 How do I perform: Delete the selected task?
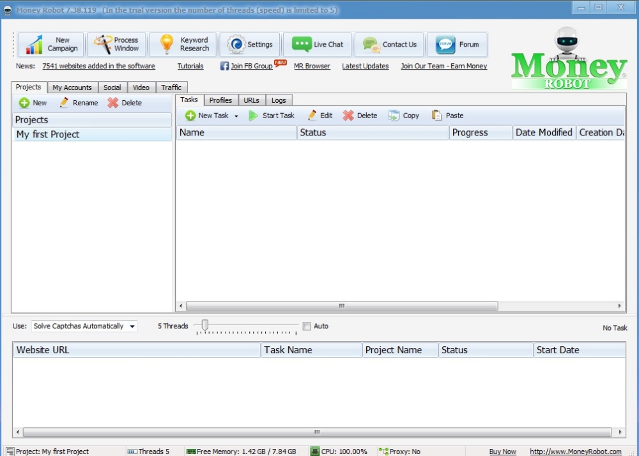pyautogui.click(x=360, y=116)
